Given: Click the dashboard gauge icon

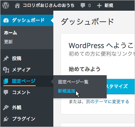Looking at the screenshot, I should pos(6,20).
